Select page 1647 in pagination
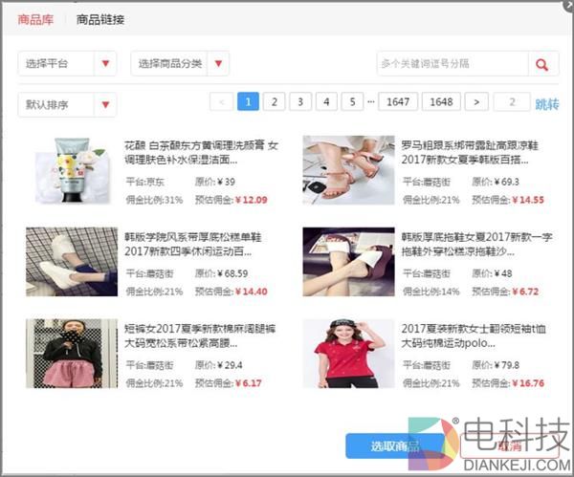Viewport: 574px width, 477px height. 398,101
